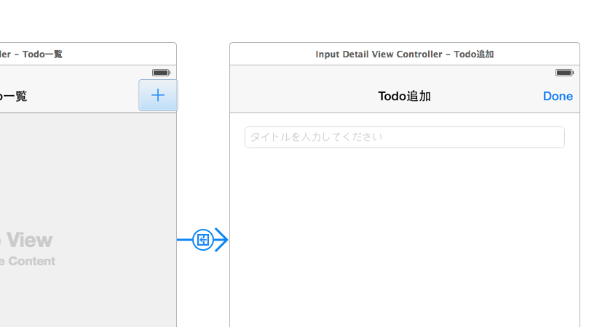The image size is (613, 327).
Task: Select the Table View placeholder label
Action: [26, 240]
